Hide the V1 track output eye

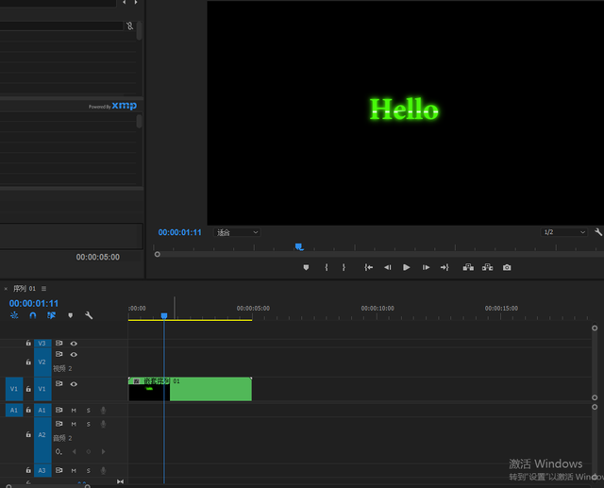(x=74, y=384)
